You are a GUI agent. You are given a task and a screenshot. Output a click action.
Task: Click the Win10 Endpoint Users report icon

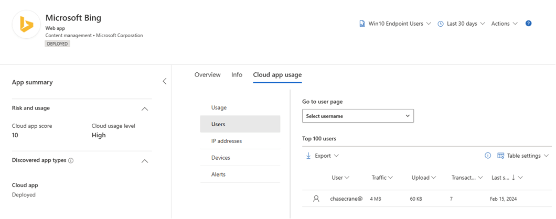pyautogui.click(x=362, y=24)
